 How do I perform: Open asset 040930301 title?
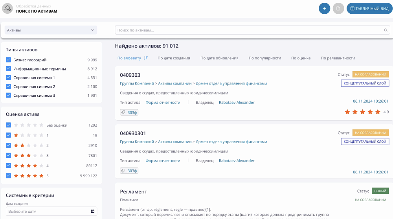point(133,133)
